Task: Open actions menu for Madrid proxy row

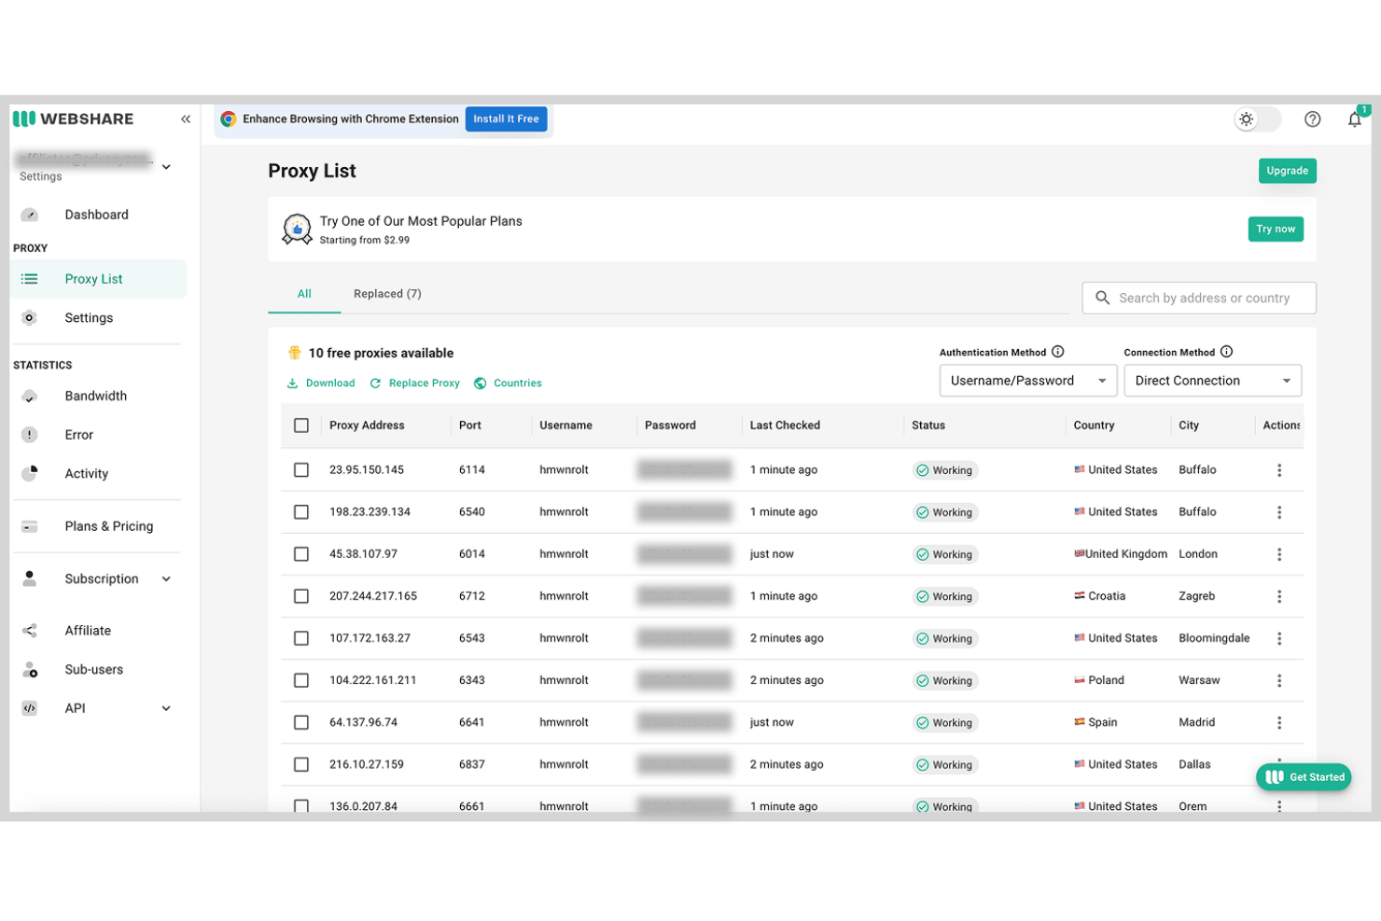Action: [1279, 722]
